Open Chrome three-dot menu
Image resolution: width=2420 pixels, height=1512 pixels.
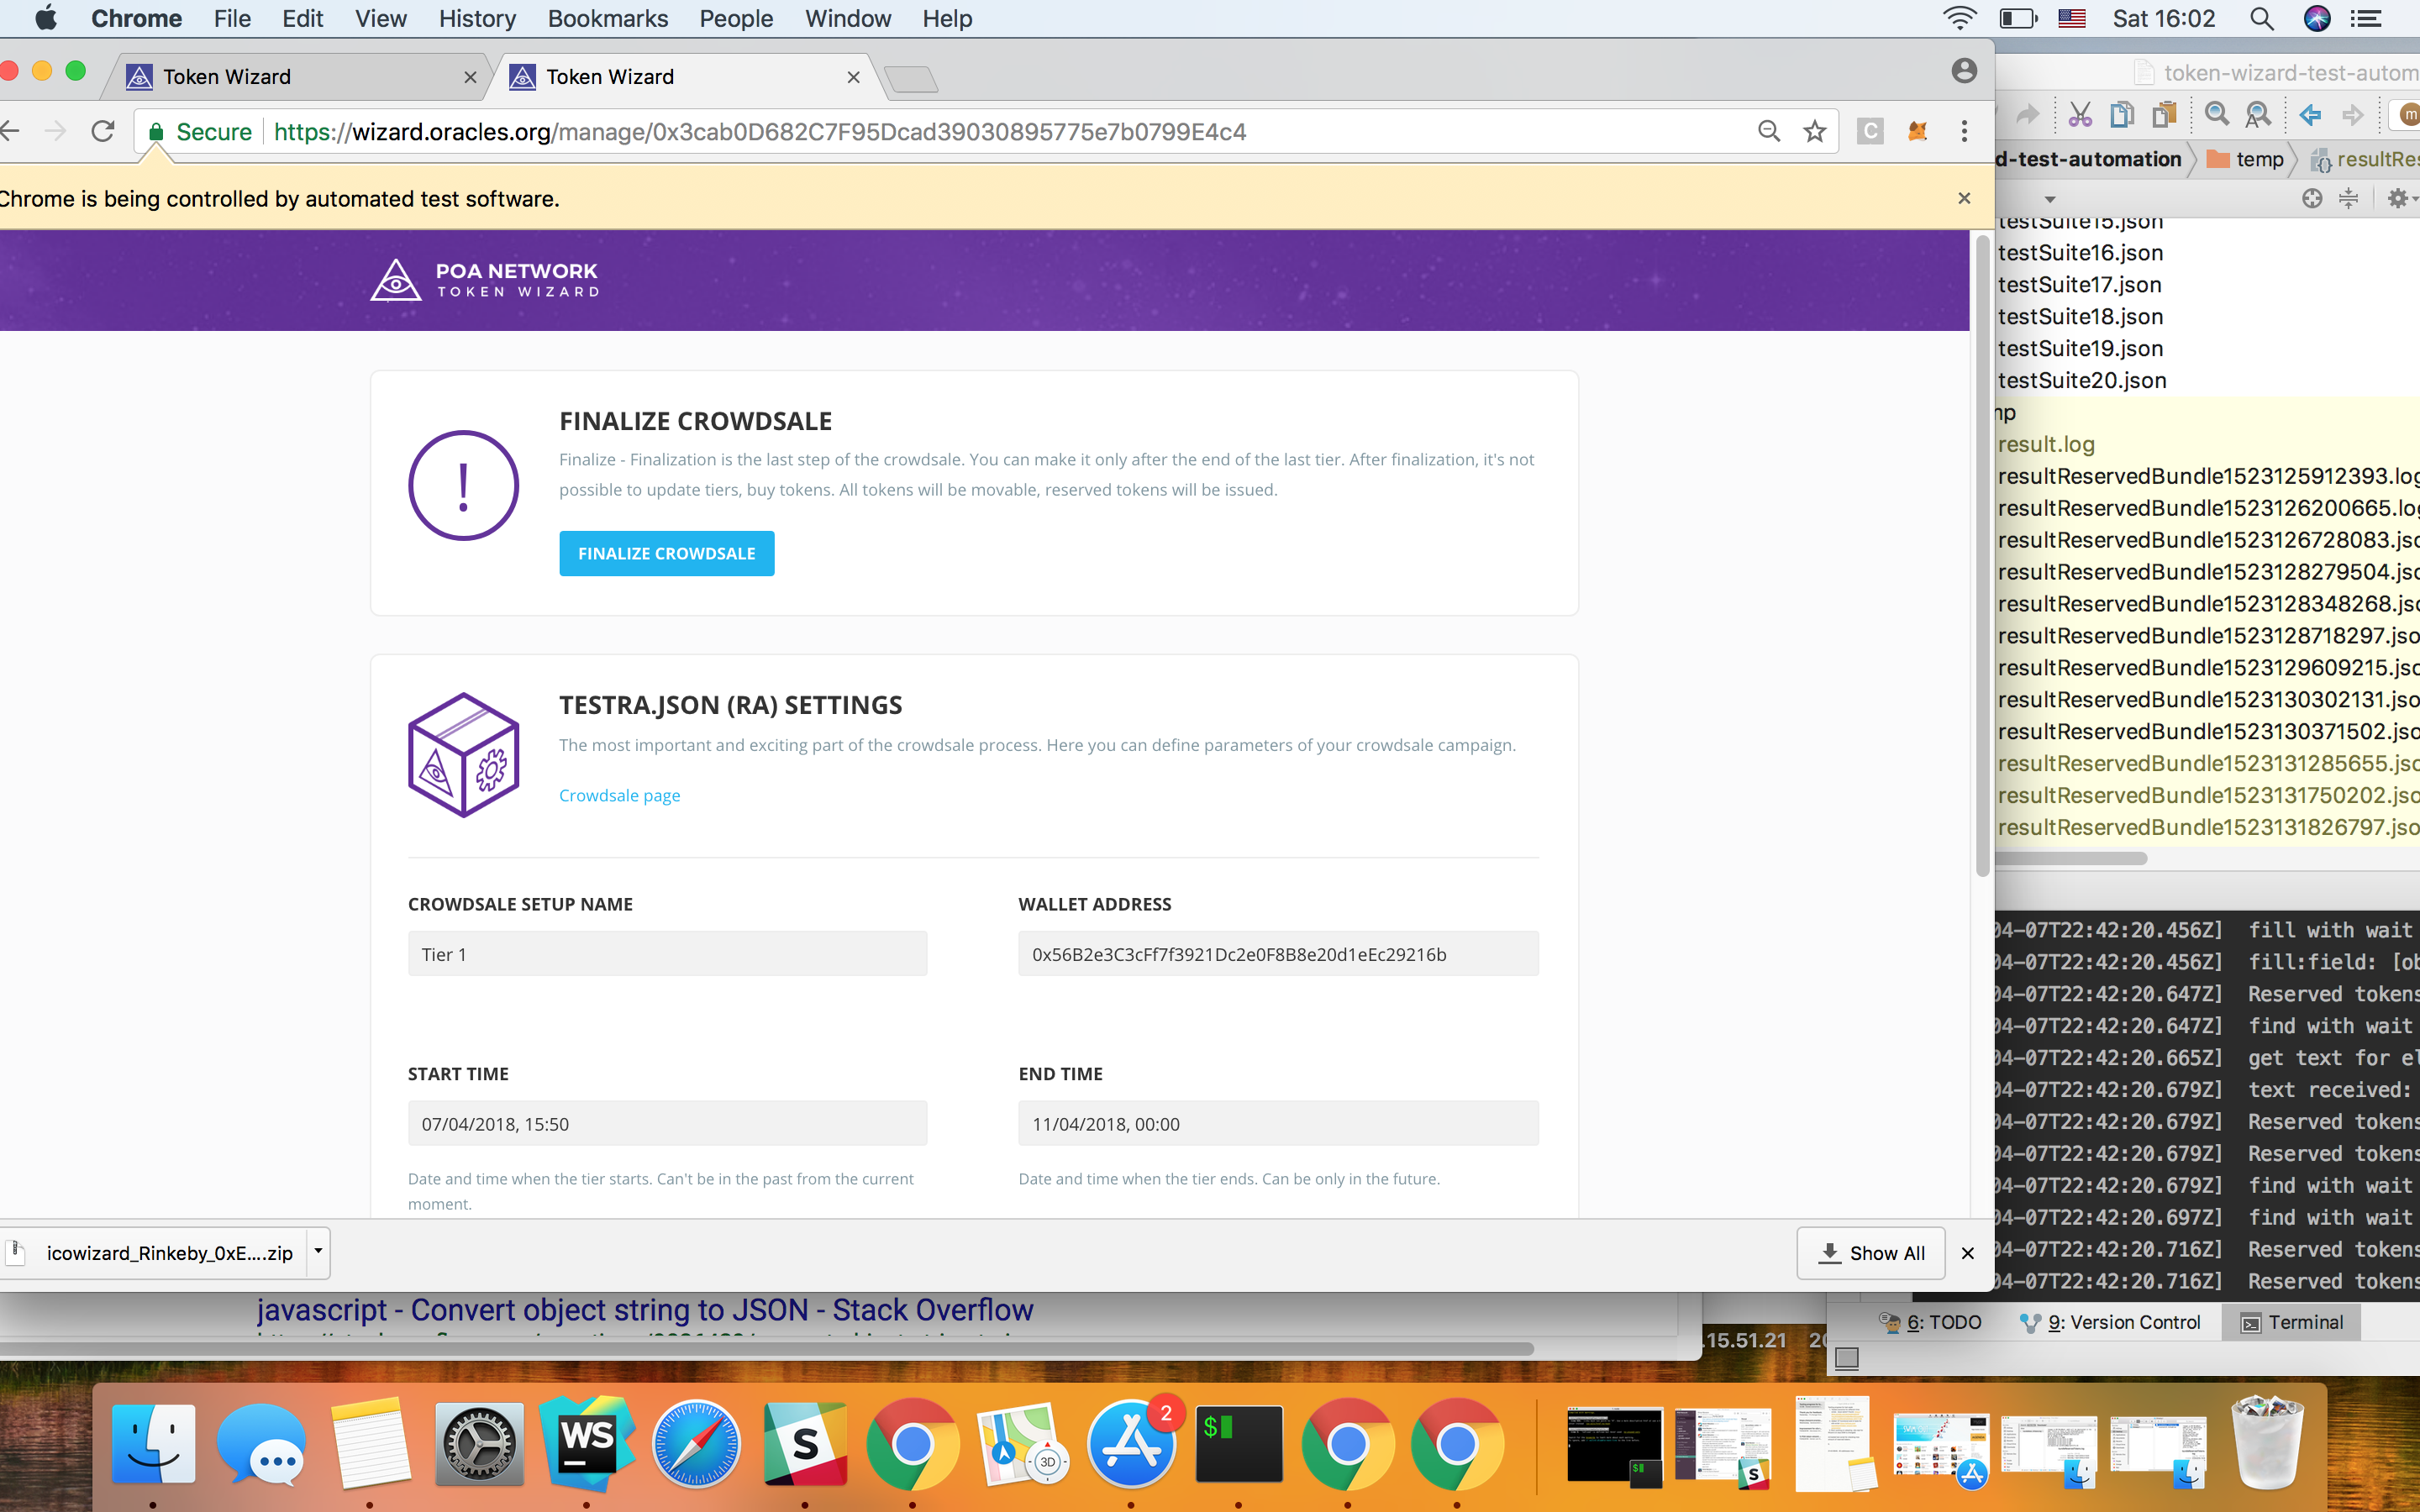point(1964,131)
